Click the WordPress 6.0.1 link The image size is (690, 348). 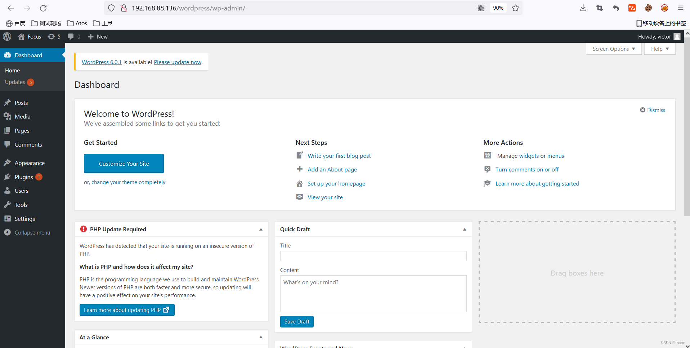[102, 62]
